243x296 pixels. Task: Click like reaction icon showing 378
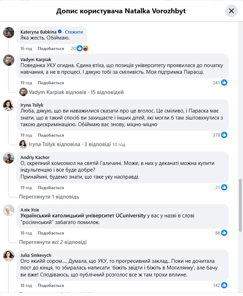point(224,135)
